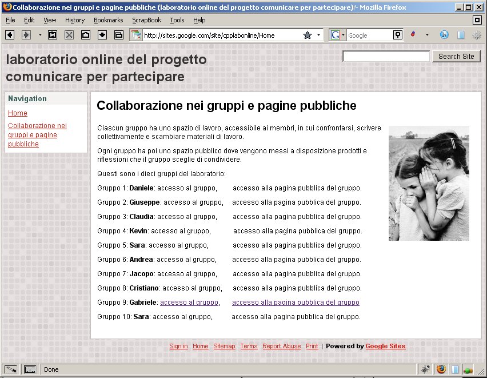Image resolution: width=487 pixels, height=378 pixels.
Task: Click the bug icon in the status bar
Action: pyautogui.click(x=425, y=369)
